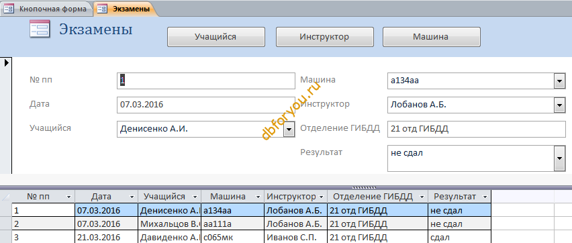
Task: Open filter arrow on № пп column header
Action: (68, 197)
